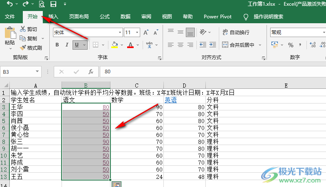The height and width of the screenshot is (187, 326).
Task: Expand Borders dropdown arrow
Action: point(103,45)
